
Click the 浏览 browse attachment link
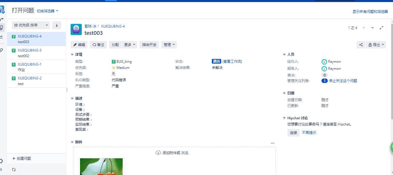[x=185, y=153]
